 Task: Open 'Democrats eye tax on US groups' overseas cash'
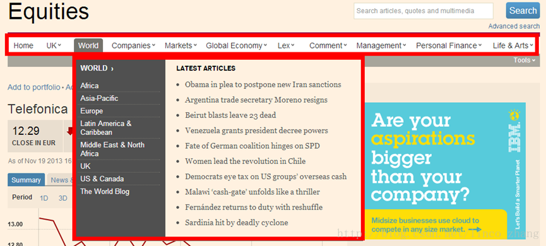click(x=266, y=177)
